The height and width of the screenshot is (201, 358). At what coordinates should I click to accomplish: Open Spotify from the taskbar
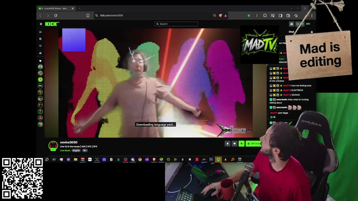pyautogui.click(x=218, y=159)
